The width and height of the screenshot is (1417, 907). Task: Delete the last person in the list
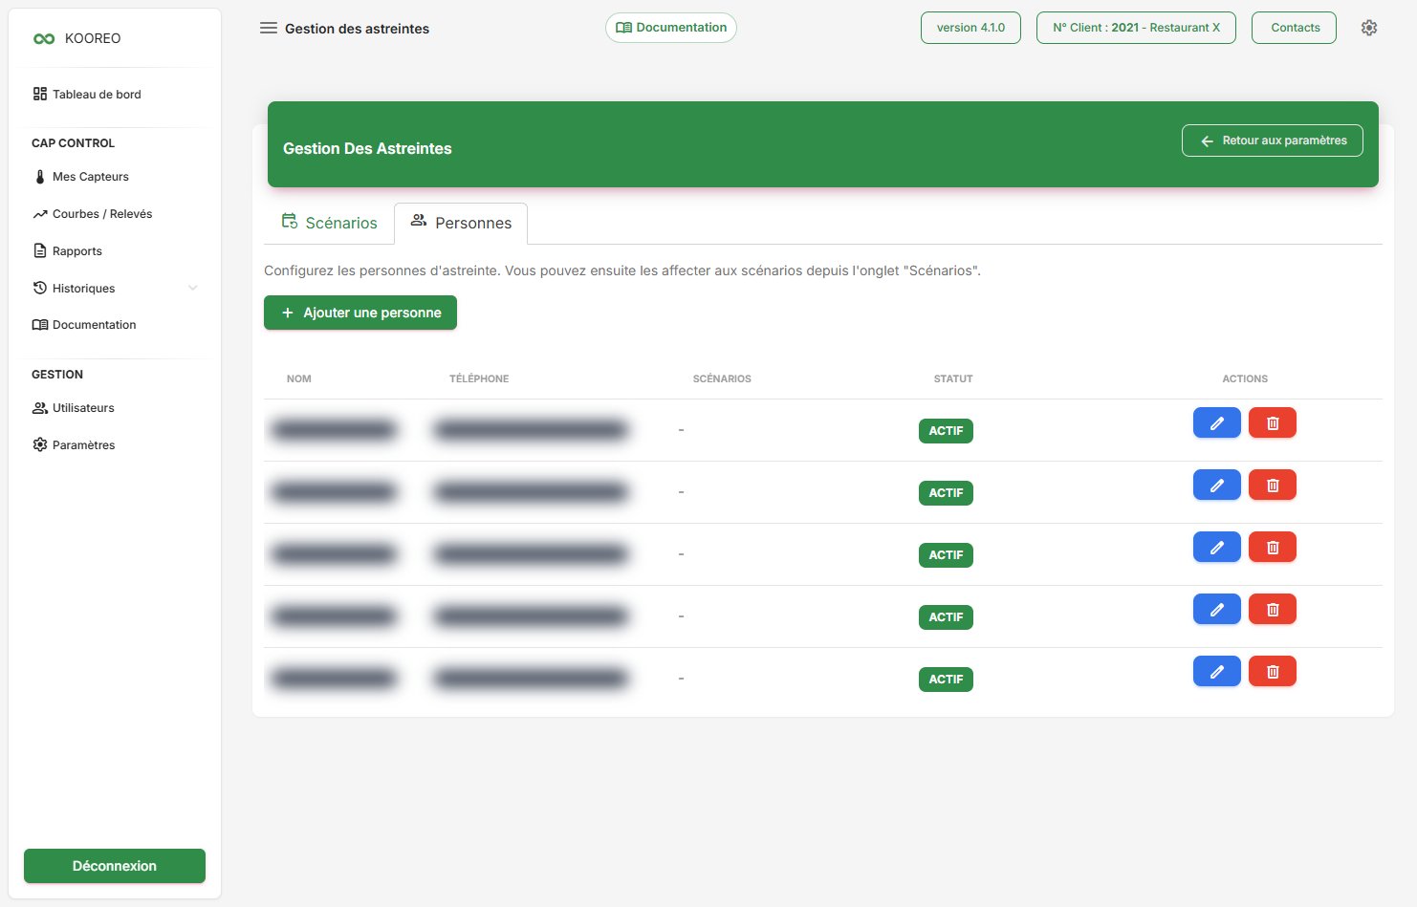point(1273,671)
